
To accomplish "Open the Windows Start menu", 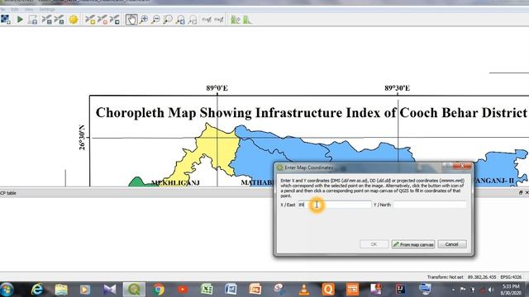I will click(7, 290).
